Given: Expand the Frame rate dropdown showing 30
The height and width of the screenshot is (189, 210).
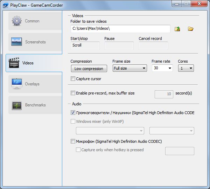Looking at the screenshot, I should click(162, 68).
